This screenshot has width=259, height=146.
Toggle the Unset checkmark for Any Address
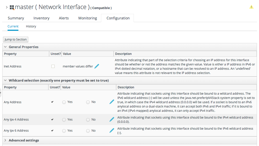click(x=52, y=102)
